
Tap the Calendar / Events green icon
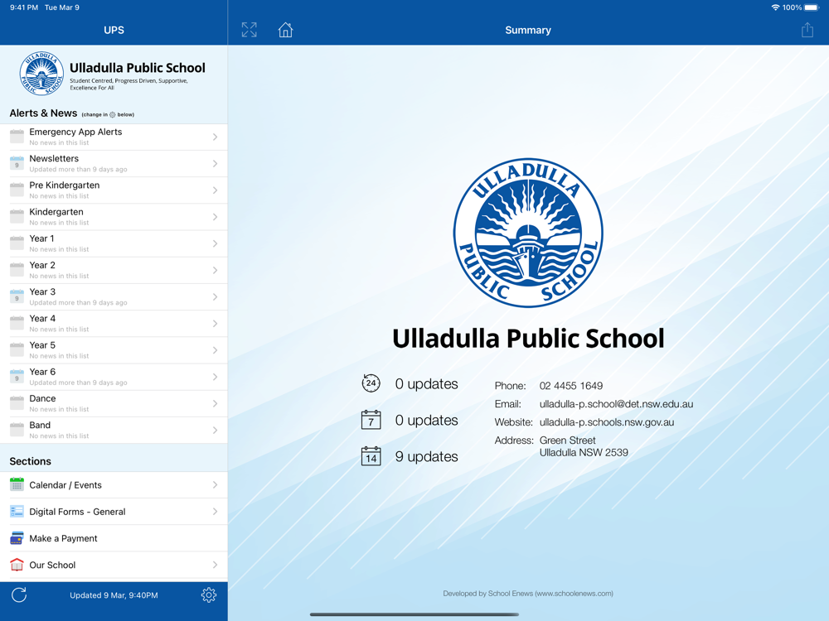(x=17, y=484)
